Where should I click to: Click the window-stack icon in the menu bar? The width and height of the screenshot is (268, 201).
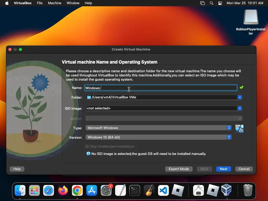pos(202,3)
